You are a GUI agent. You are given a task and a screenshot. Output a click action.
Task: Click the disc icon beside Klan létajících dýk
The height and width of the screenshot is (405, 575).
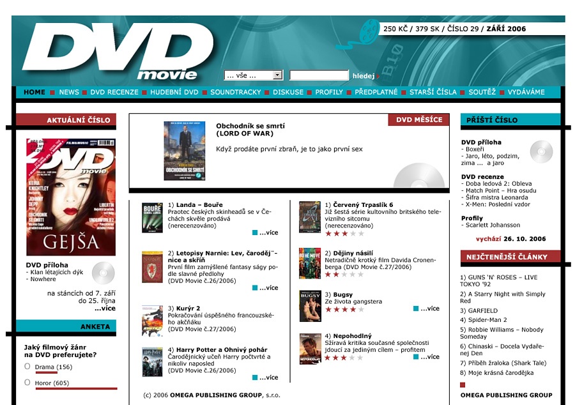(103, 273)
